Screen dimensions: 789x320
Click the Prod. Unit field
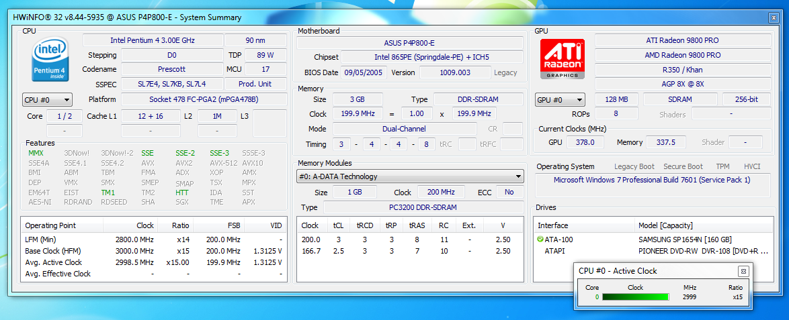coord(255,84)
